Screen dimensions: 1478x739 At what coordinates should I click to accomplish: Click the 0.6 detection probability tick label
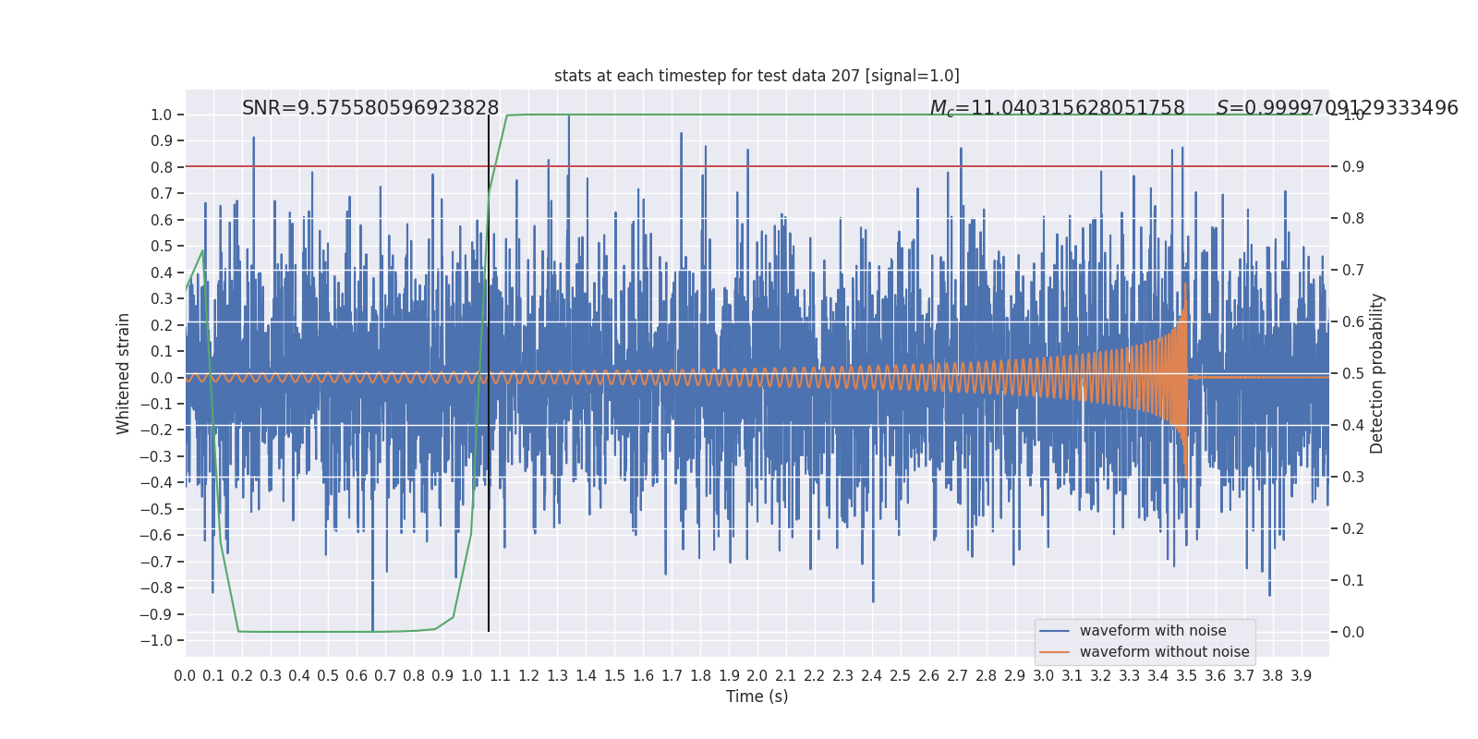point(1353,322)
